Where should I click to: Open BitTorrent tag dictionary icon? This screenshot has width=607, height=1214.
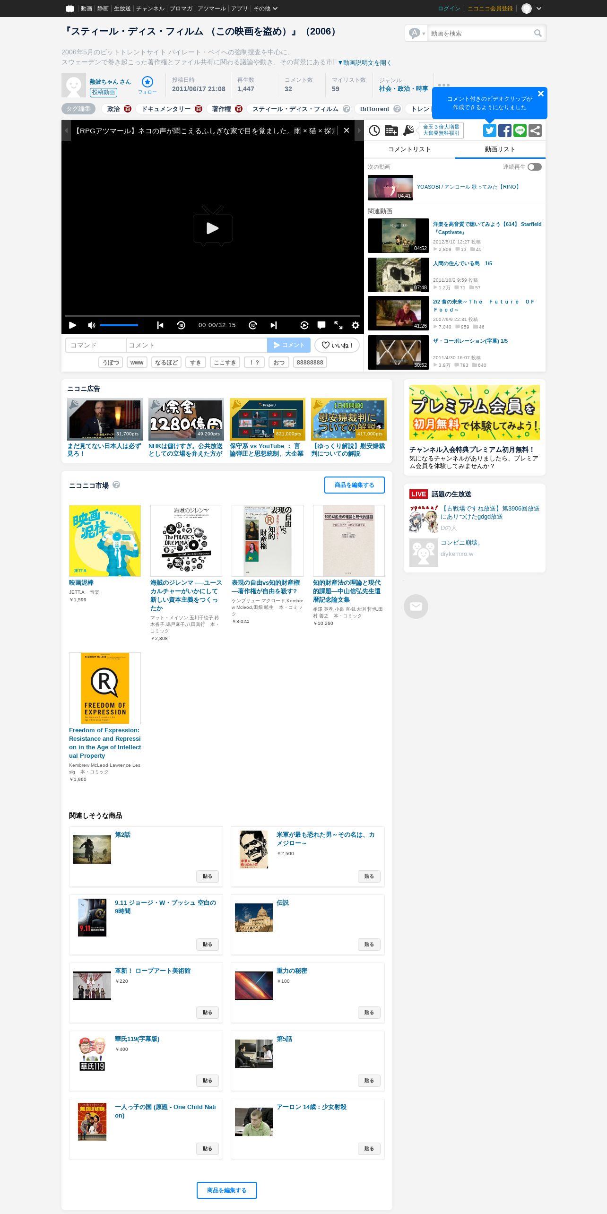(x=397, y=109)
